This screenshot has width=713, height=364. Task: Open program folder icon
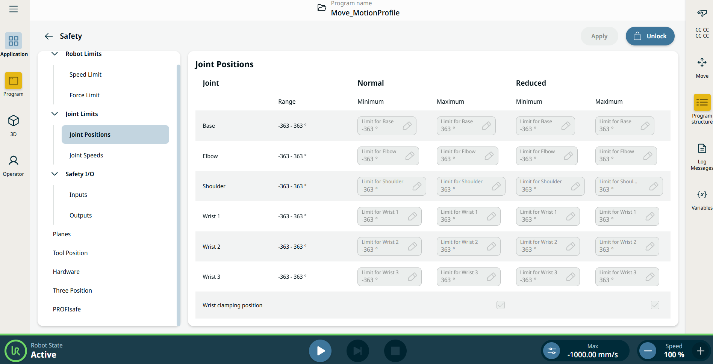[x=322, y=8]
